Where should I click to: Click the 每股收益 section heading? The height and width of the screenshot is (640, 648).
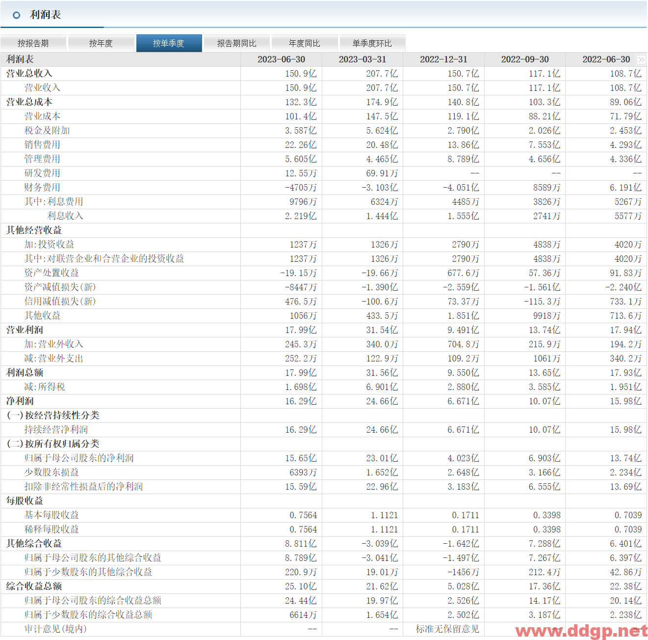click(x=25, y=501)
